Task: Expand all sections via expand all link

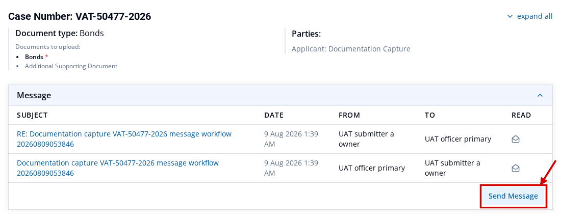Action: [530, 16]
